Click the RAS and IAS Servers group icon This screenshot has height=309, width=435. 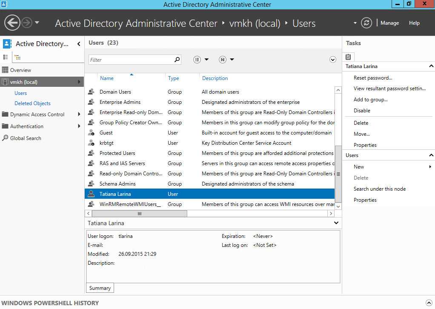click(x=91, y=163)
